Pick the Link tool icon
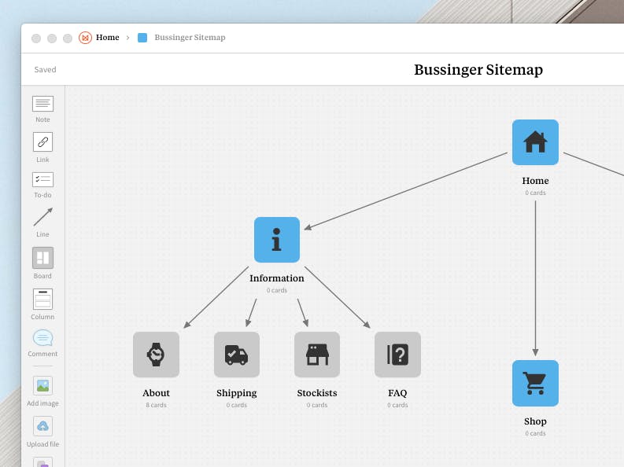Image resolution: width=624 pixels, height=467 pixels. [x=42, y=142]
